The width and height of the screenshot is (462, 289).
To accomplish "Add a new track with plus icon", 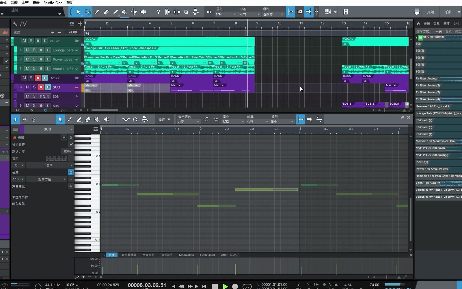I will pyautogui.click(x=80, y=23).
